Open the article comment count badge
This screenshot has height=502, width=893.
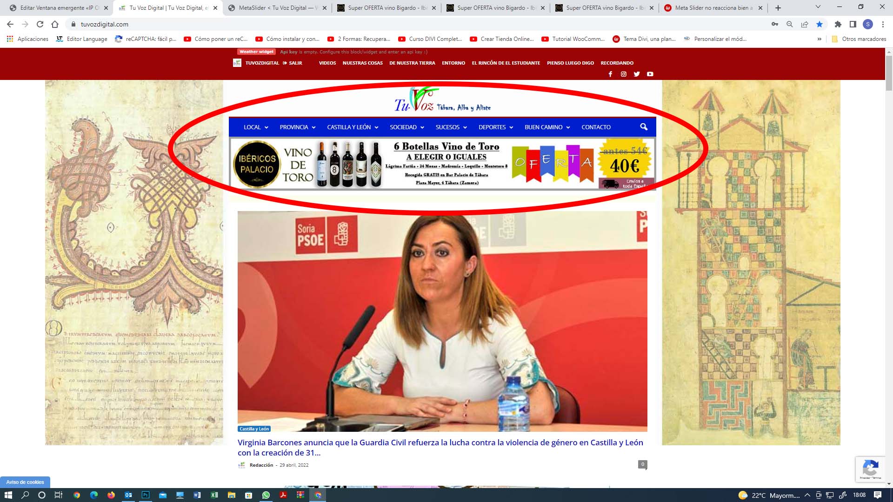(x=643, y=464)
